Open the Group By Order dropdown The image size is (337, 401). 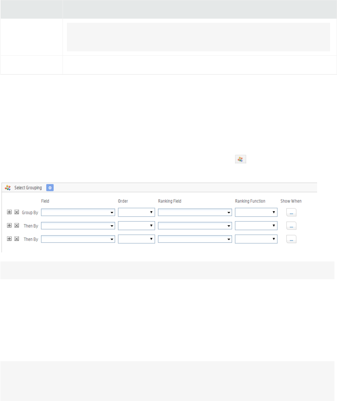click(136, 213)
